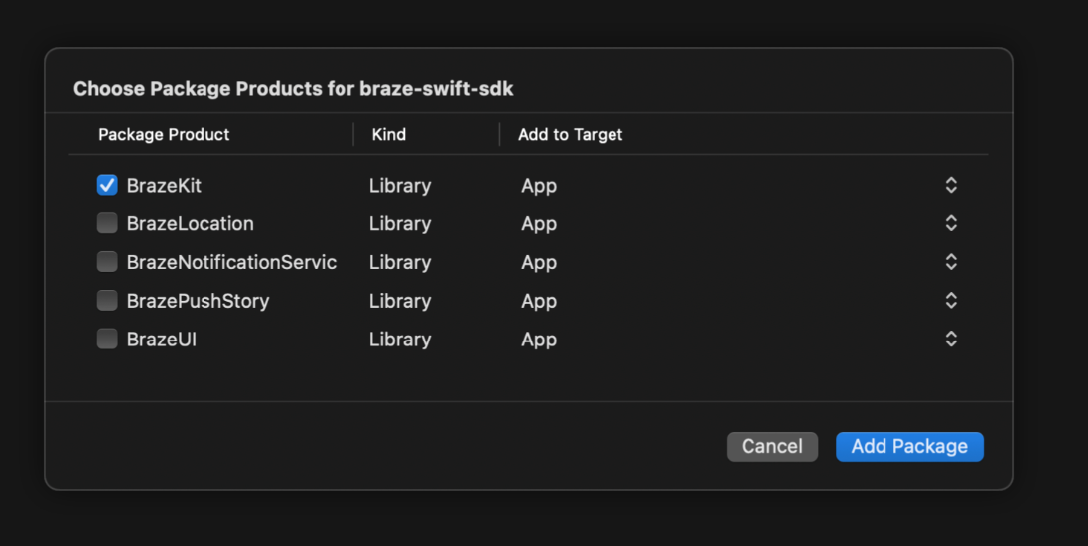The height and width of the screenshot is (546, 1088).
Task: Open target dropdown for BrazeKit row
Action: [951, 185]
